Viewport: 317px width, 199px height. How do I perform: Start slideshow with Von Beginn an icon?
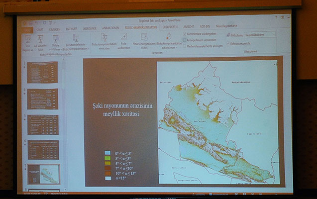pos(28,38)
